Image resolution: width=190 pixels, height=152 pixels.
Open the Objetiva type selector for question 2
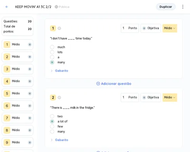click(151, 97)
